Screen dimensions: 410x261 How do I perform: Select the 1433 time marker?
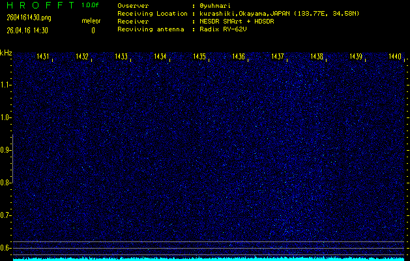[121, 57]
